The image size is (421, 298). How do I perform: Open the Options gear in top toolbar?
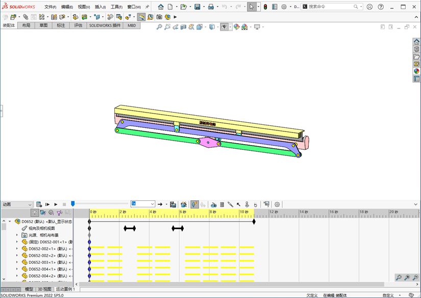(284, 7)
